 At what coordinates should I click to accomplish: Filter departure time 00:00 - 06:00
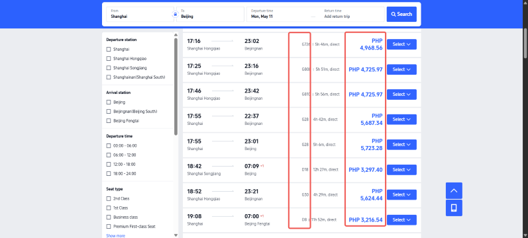click(x=109, y=146)
